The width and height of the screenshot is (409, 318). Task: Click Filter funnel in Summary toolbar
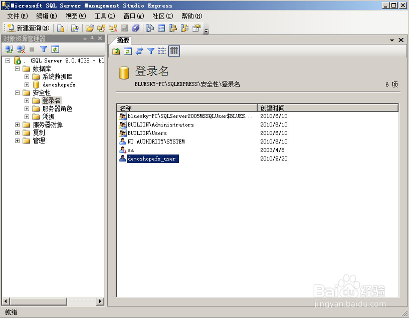pos(151,51)
